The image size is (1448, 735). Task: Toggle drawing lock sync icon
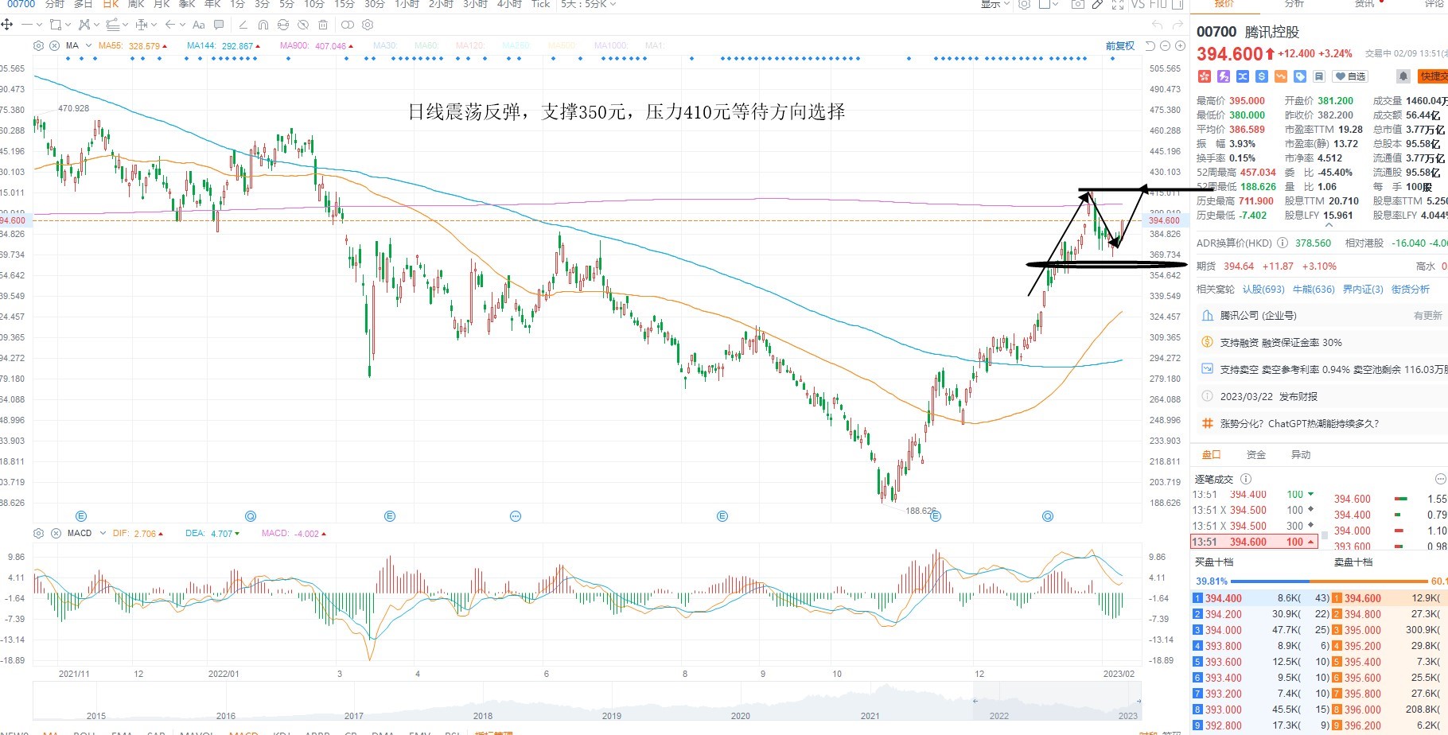pyautogui.click(x=282, y=25)
